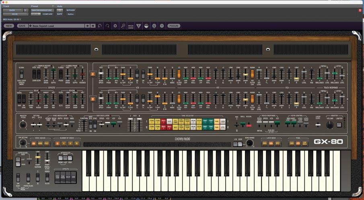Click the SAVE preset button
Viewport: 364px width, 200px height.
[x=22, y=26]
